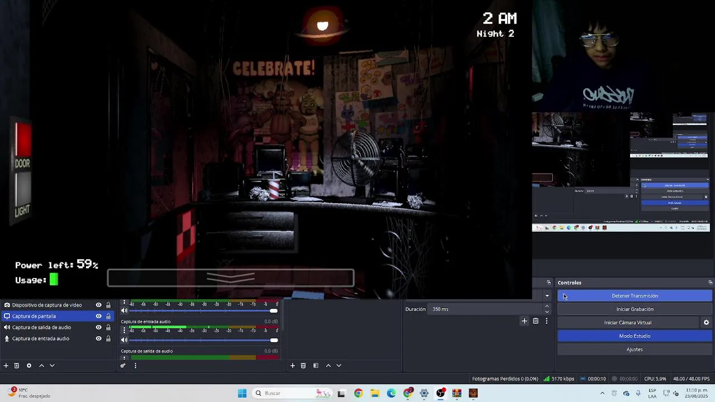Open the transition properties three-dot menu
This screenshot has width=715, height=402.
(546, 321)
